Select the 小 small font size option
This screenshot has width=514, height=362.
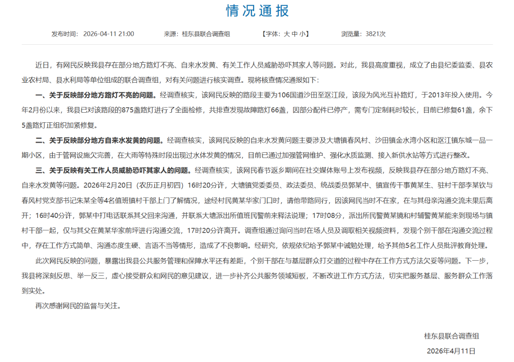pos(302,33)
